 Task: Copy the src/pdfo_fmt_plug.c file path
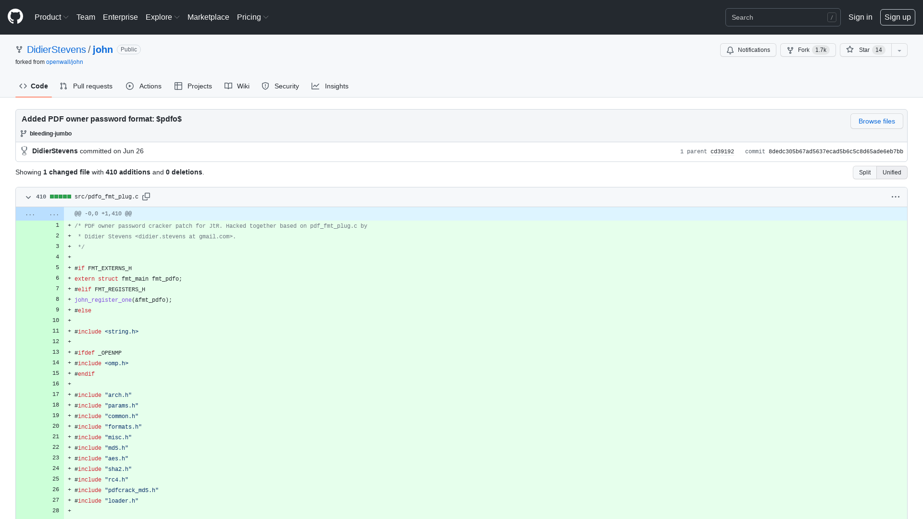[x=146, y=197]
